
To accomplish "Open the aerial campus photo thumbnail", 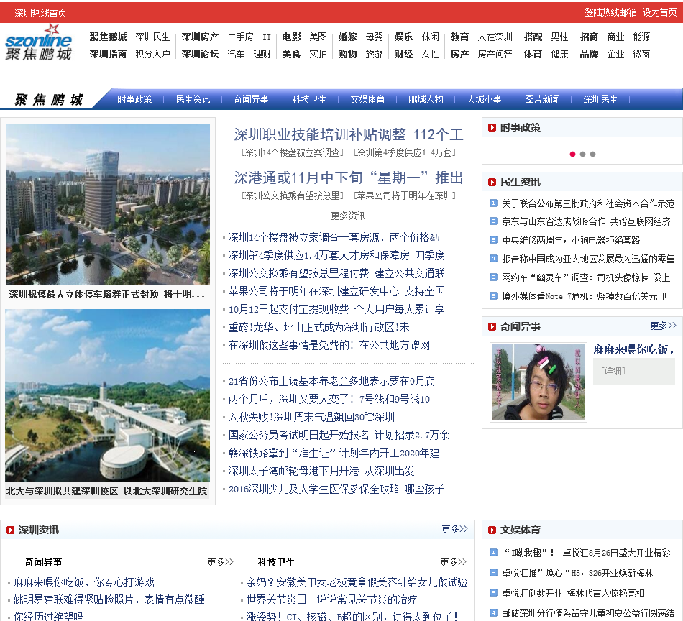I will [x=108, y=395].
